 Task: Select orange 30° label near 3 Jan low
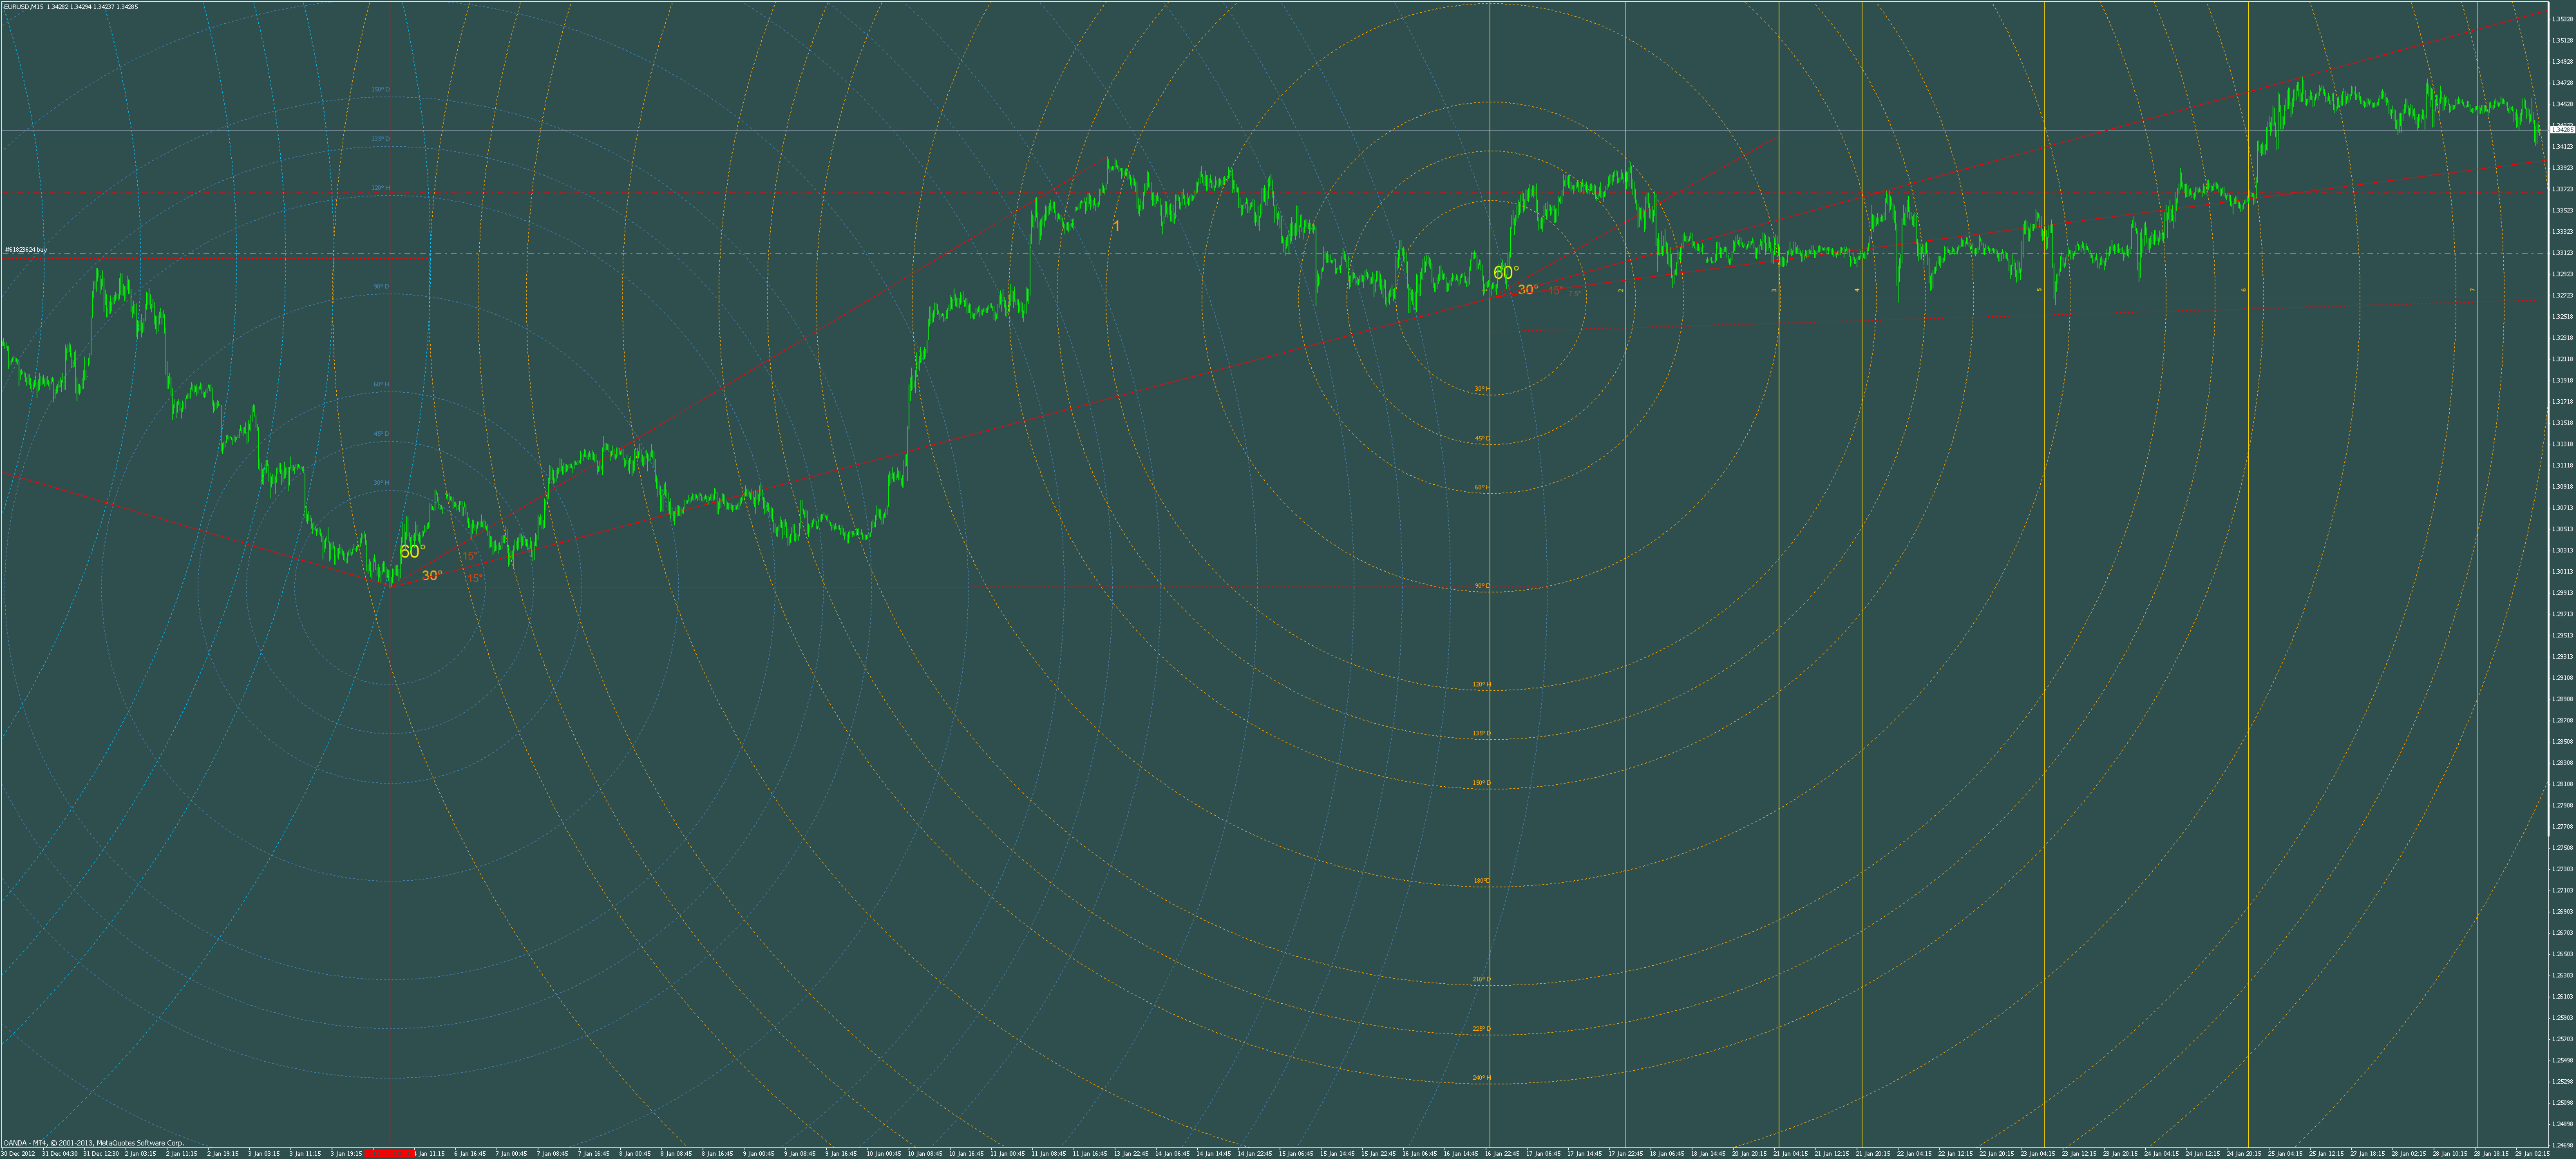tap(431, 575)
